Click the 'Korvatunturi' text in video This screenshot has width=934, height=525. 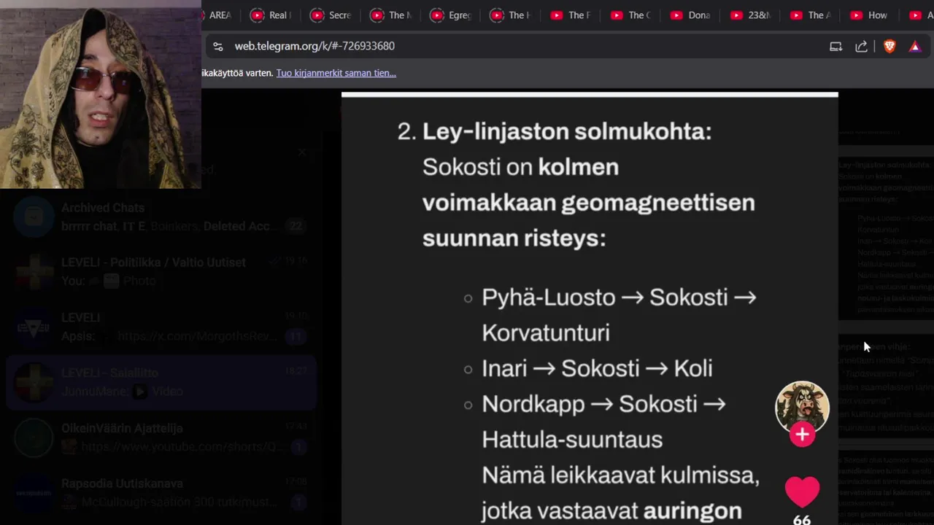545,332
